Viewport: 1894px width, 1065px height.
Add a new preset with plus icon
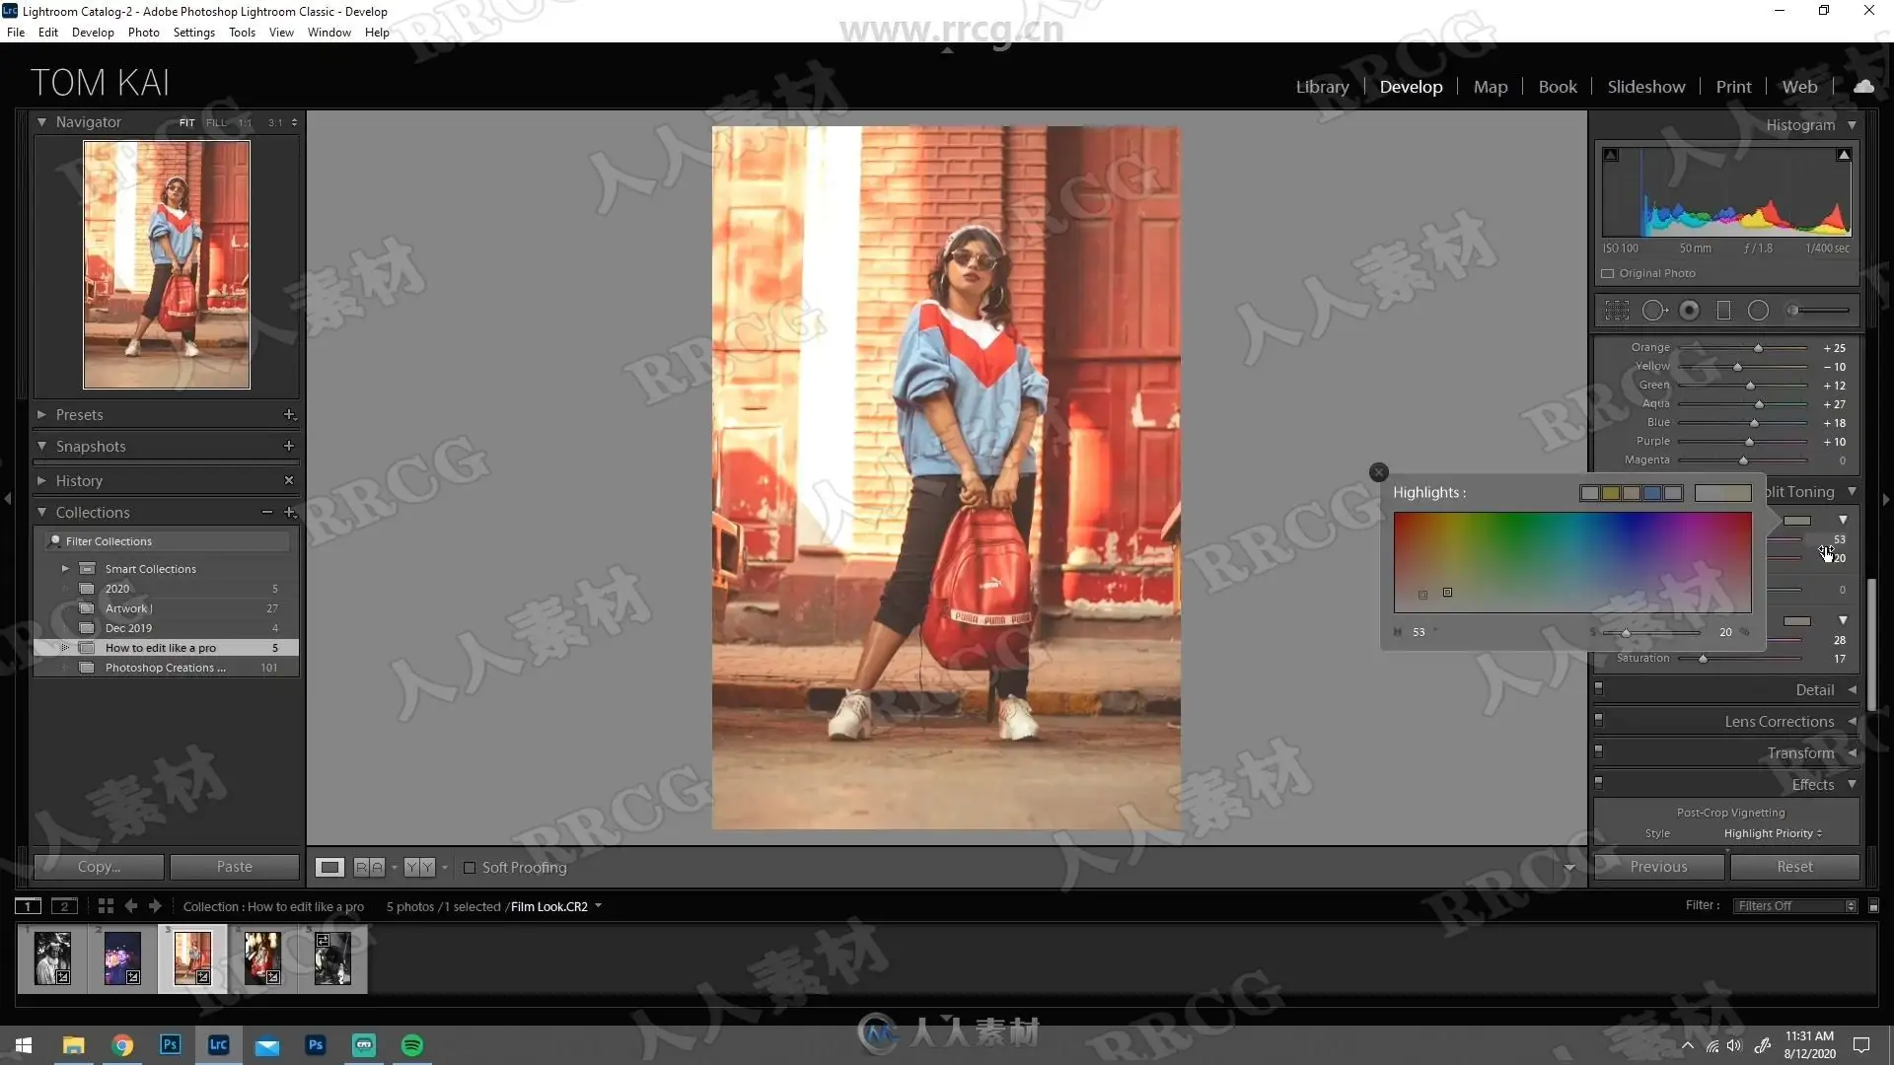(x=289, y=415)
